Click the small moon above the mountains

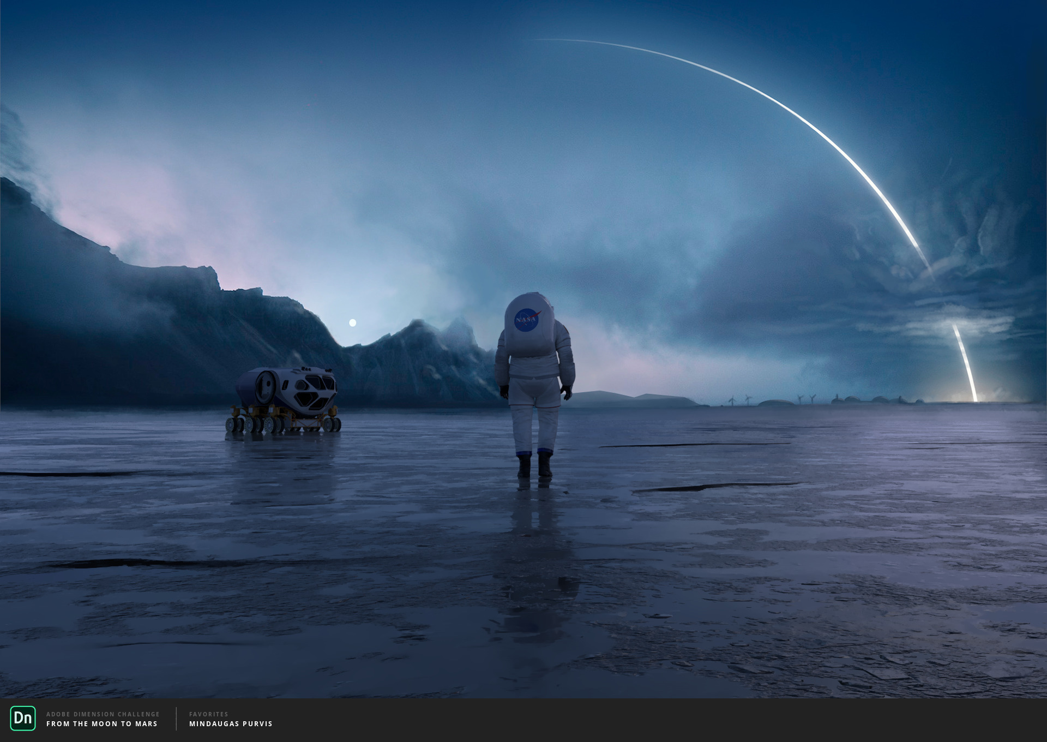pyautogui.click(x=353, y=323)
